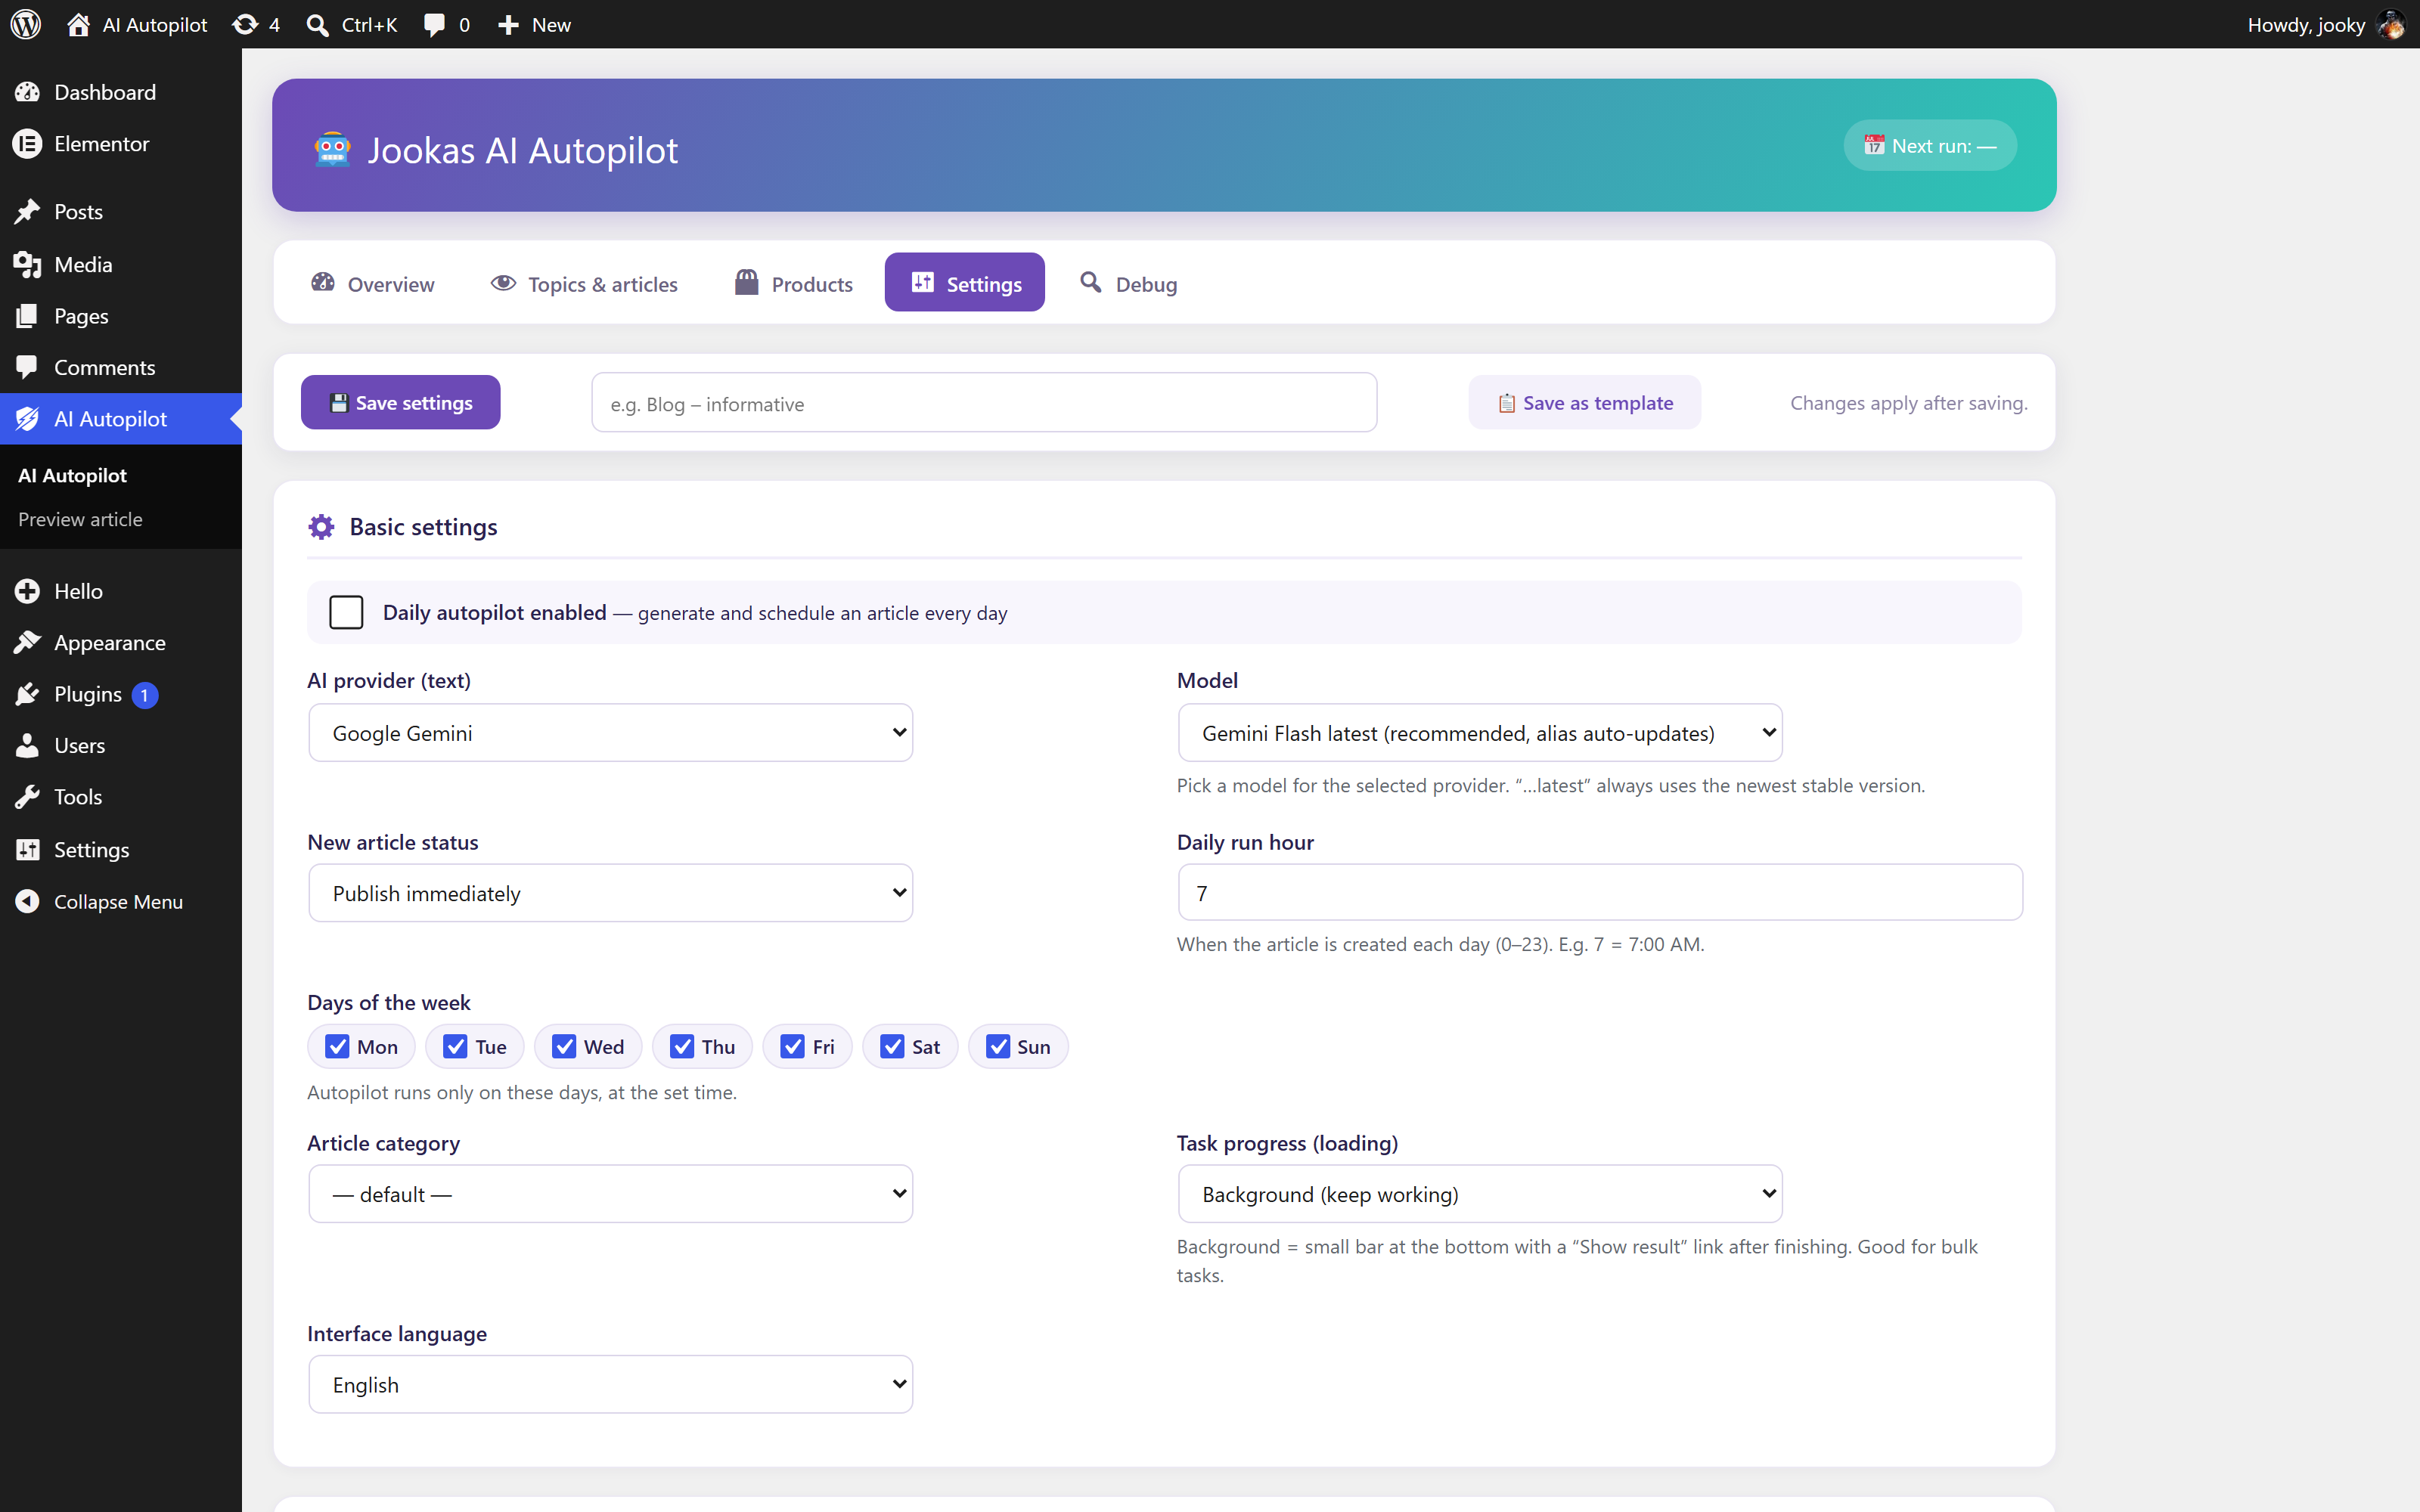Viewport: 2420px width, 1512px height.
Task: Click the WordPress logo icon
Action: pyautogui.click(x=26, y=24)
